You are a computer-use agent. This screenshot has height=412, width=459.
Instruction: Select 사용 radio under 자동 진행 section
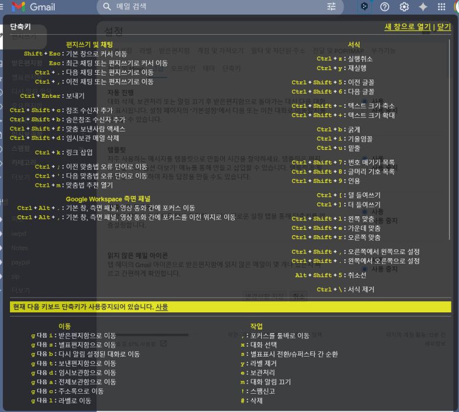click(x=366, y=101)
